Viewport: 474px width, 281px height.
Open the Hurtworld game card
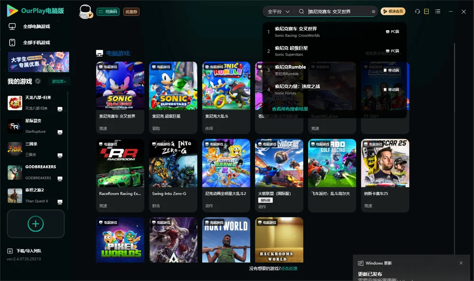click(x=226, y=240)
